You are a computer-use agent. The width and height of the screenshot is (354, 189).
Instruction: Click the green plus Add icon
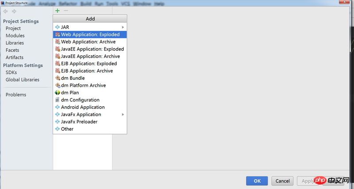[58, 11]
